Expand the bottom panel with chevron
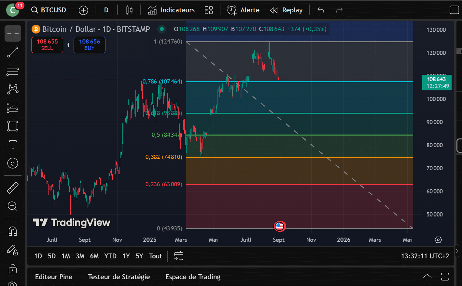The image size is (462, 286). pos(427,277)
